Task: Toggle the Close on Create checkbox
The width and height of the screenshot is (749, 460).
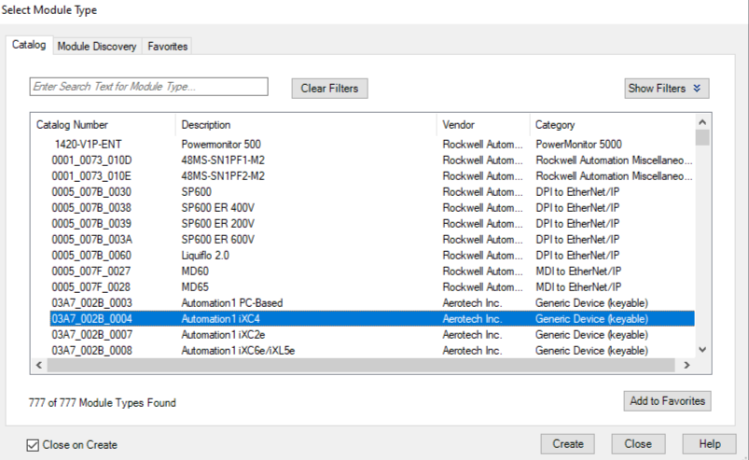Action: pos(34,445)
